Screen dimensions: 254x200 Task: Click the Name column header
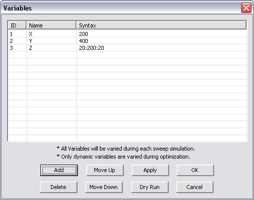coord(51,25)
